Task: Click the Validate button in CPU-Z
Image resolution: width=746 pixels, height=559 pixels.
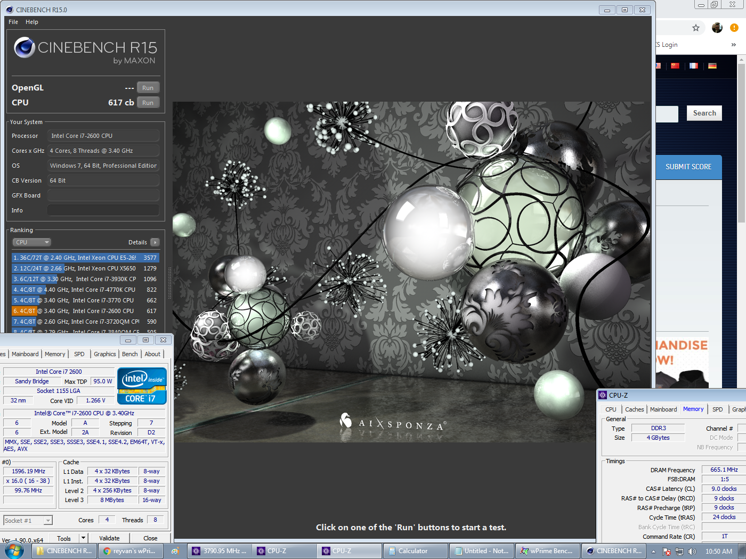Action: pos(109,538)
